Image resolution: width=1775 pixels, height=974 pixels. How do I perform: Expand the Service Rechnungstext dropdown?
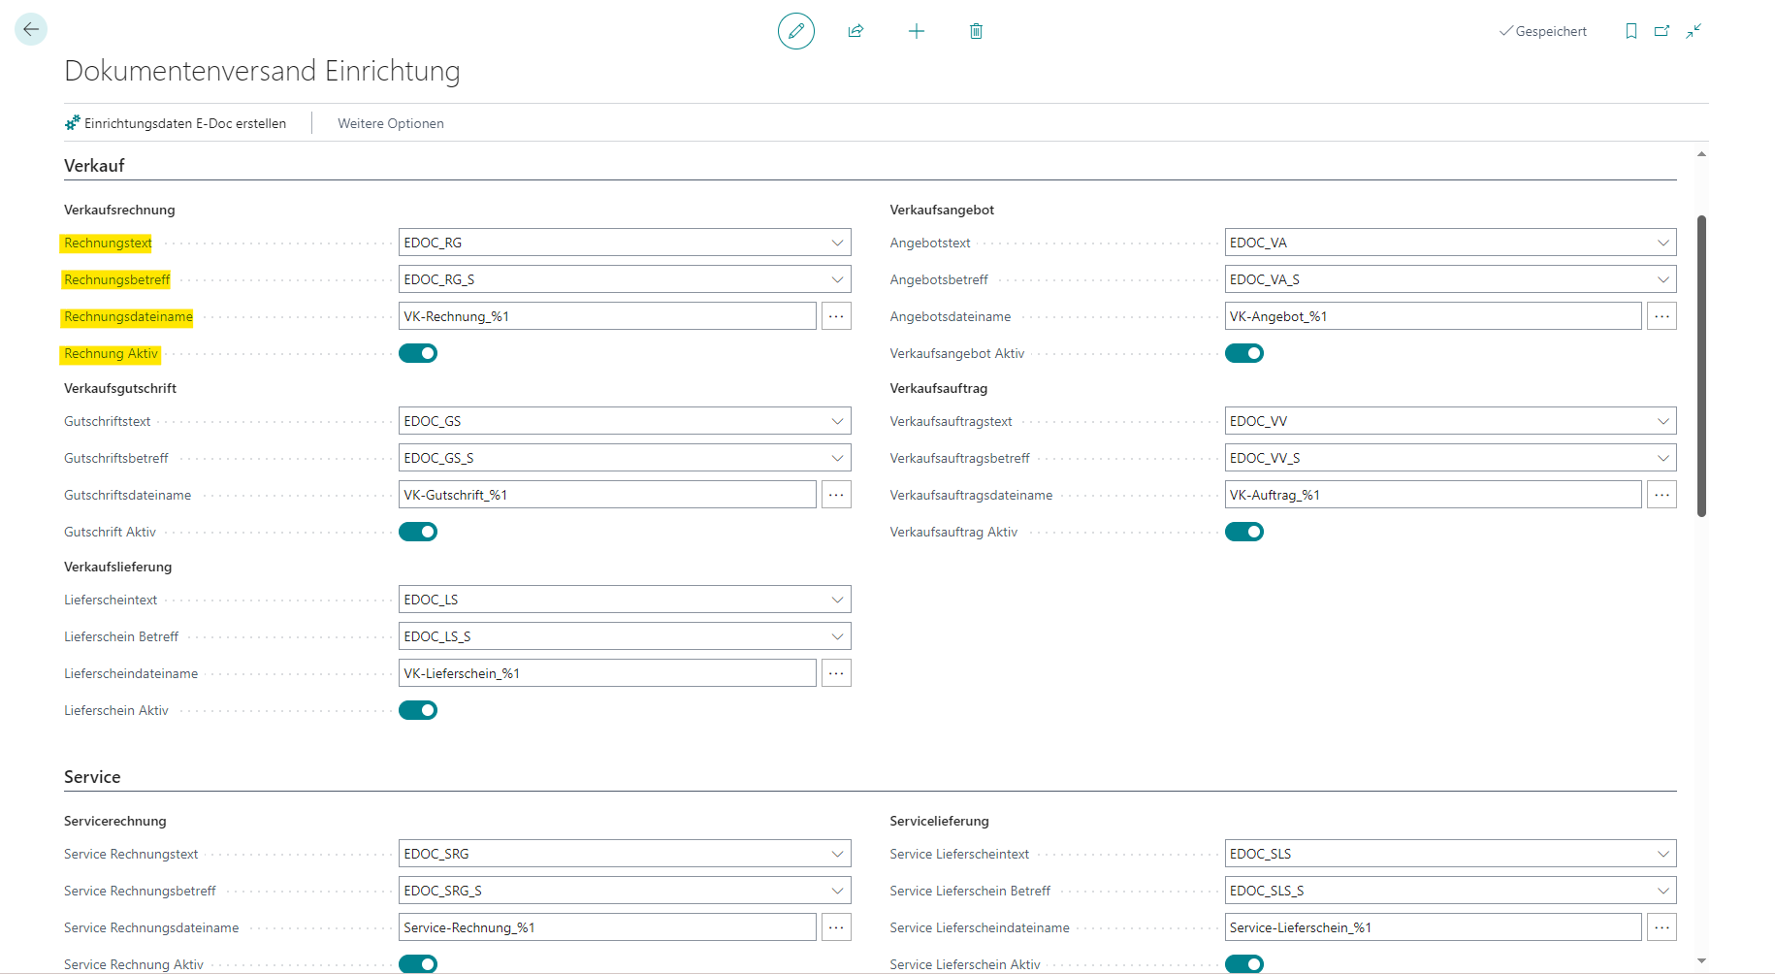837,854
